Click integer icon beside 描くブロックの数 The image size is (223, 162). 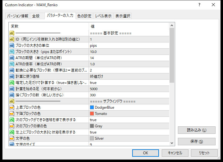point(12,95)
